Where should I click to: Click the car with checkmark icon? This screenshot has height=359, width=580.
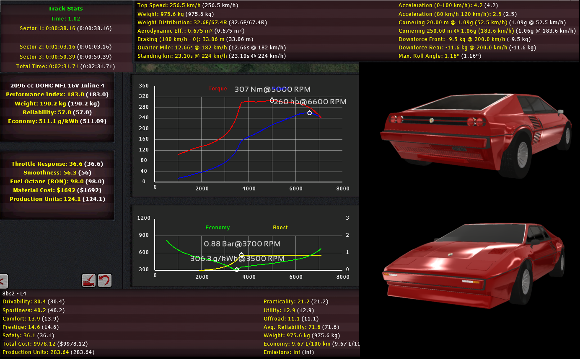[89, 280]
